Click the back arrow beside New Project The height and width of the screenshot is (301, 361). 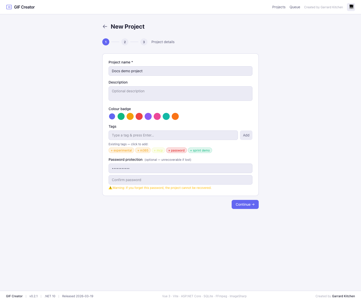[x=105, y=26]
